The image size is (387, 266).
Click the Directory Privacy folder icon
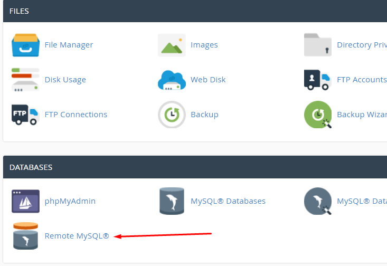point(318,45)
